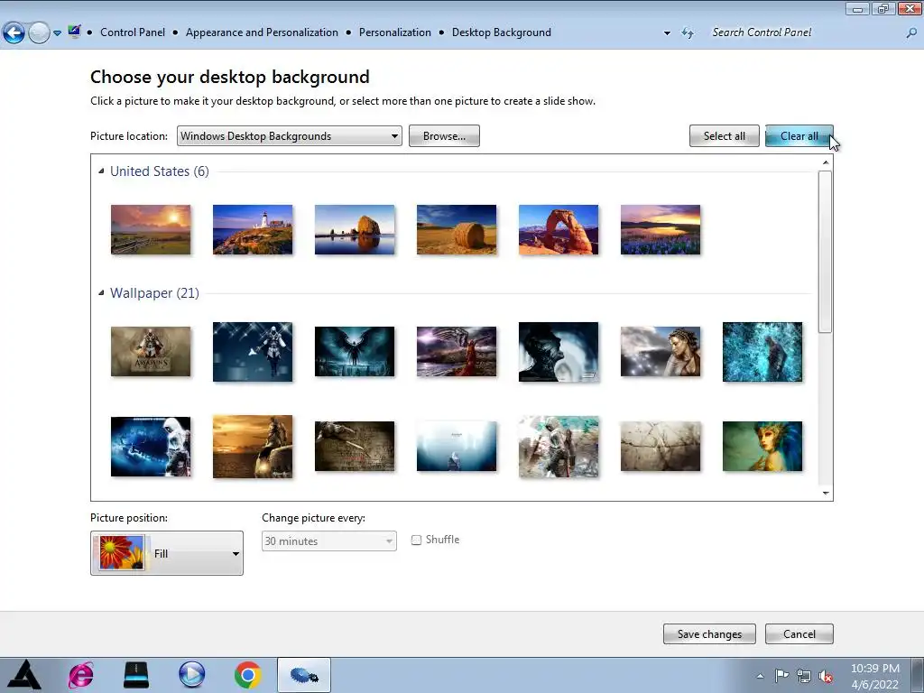Choose the assassin teal splatter wallpaper
This screenshot has height=693, width=924.
coord(559,447)
